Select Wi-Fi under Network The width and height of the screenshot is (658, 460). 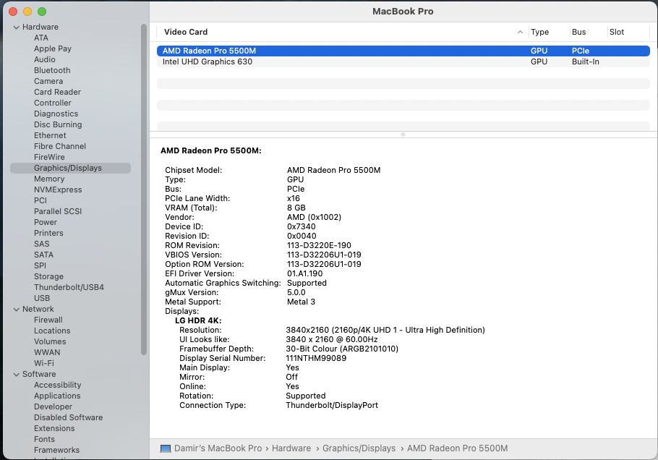pyautogui.click(x=43, y=364)
